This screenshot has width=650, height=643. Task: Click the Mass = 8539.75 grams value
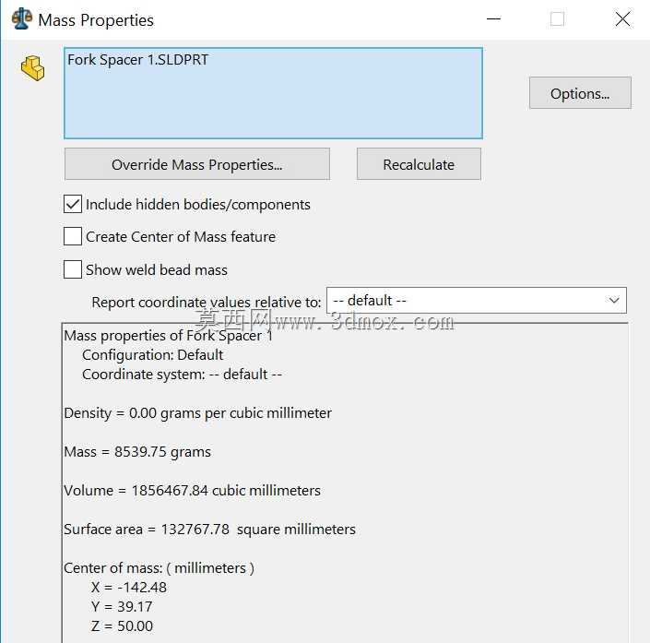(x=137, y=452)
